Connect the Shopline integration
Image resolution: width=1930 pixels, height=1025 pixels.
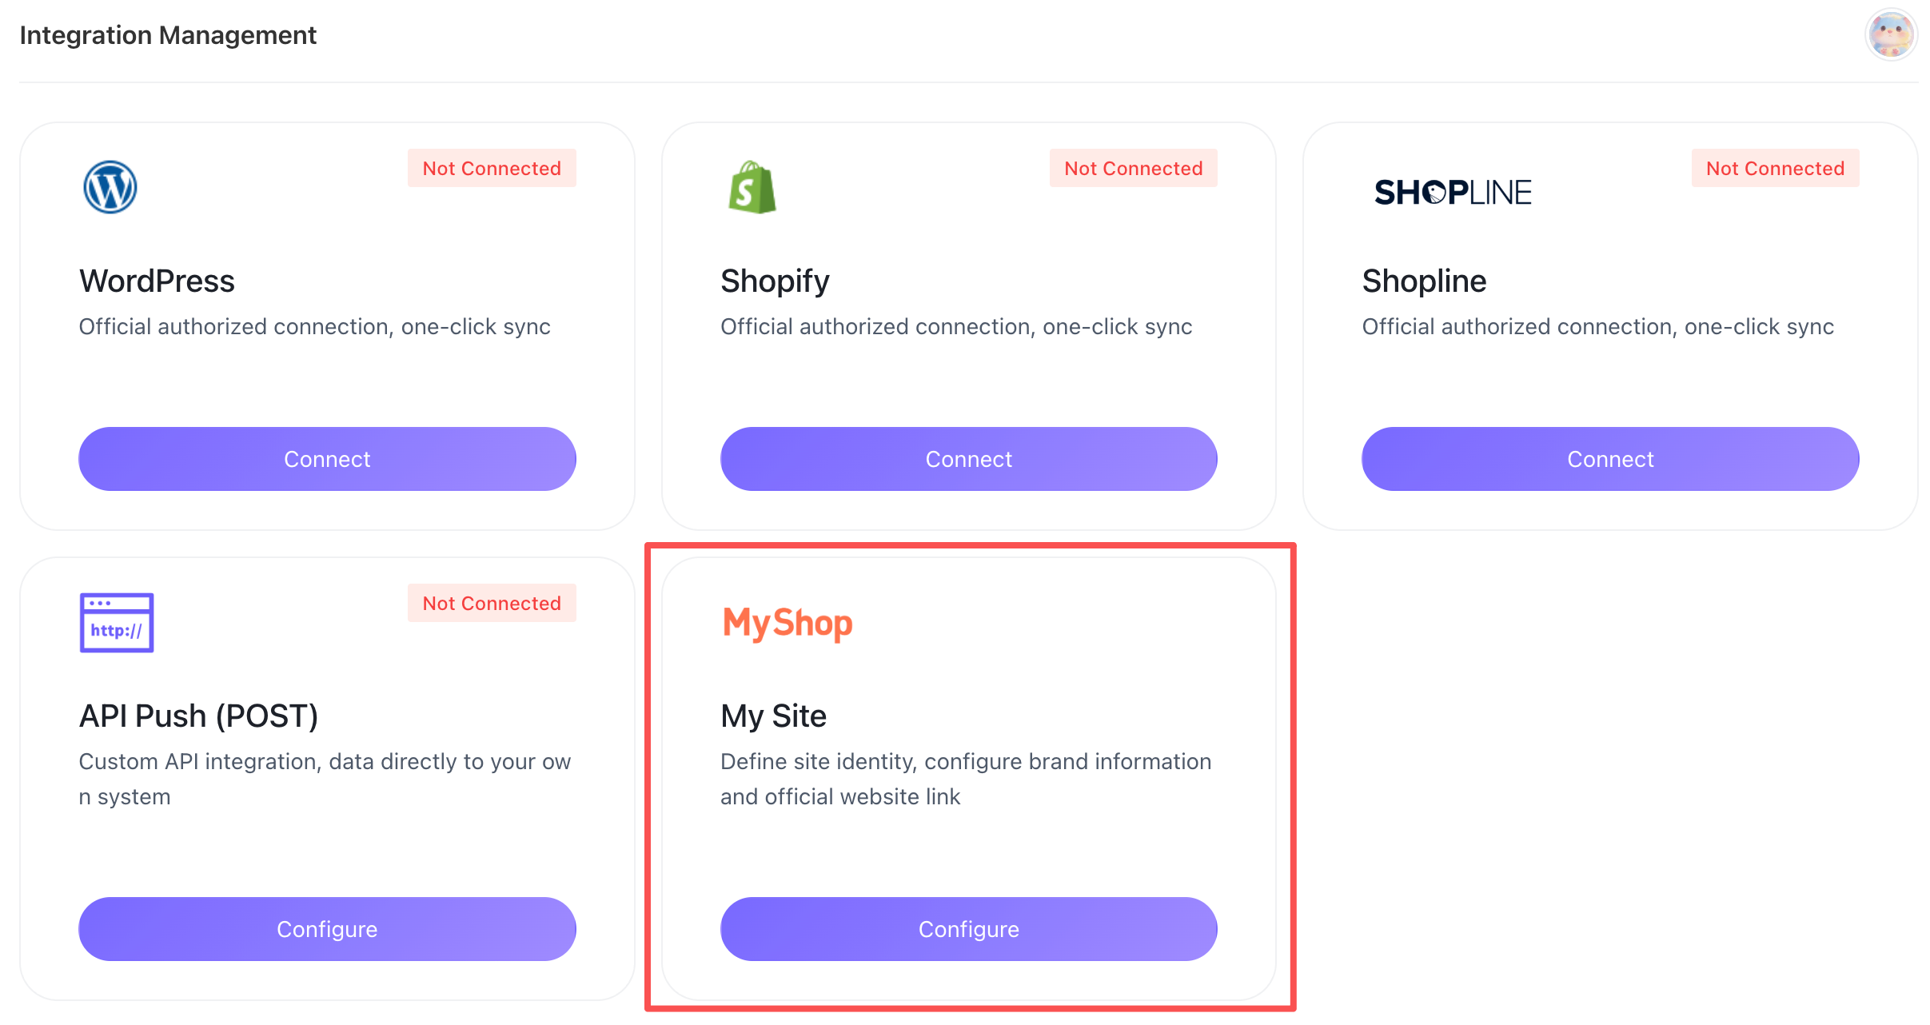point(1610,459)
